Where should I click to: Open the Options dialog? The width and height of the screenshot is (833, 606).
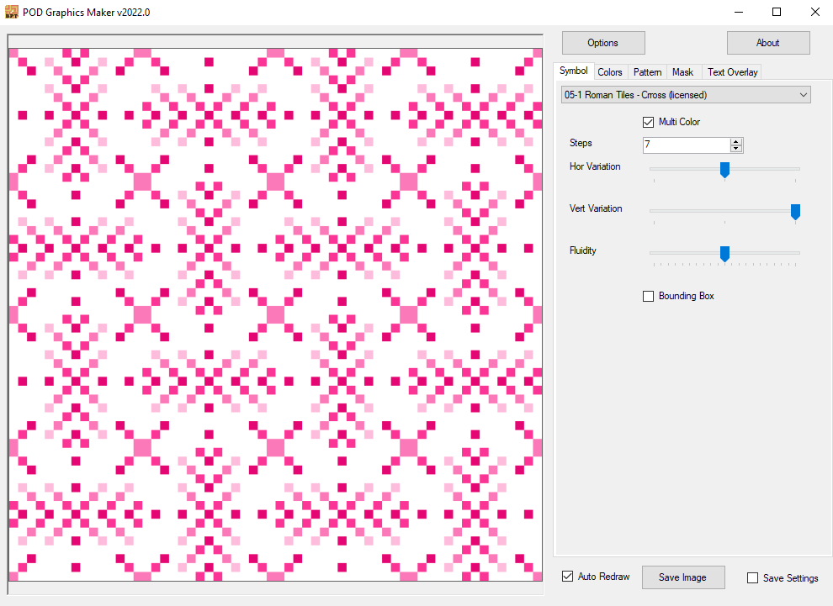(x=603, y=43)
